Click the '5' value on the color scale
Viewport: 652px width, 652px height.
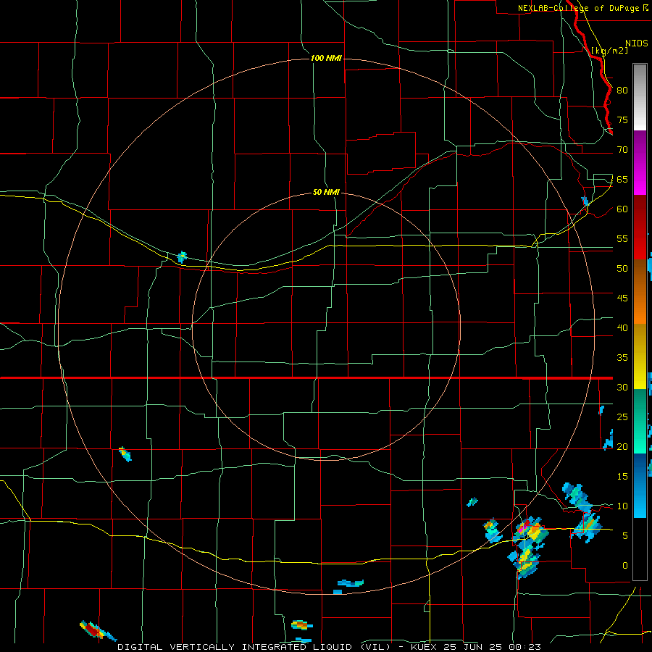625,535
